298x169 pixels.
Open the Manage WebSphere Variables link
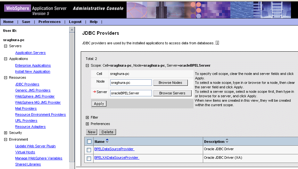[39, 158]
